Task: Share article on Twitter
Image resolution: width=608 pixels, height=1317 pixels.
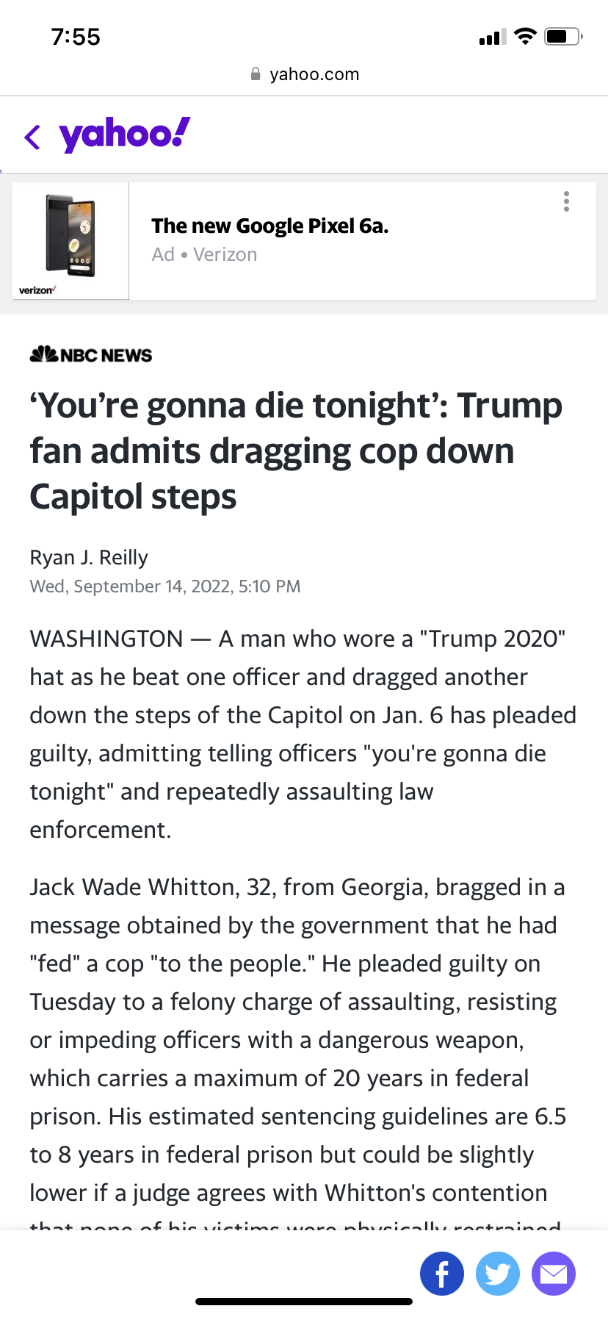Action: click(498, 1274)
